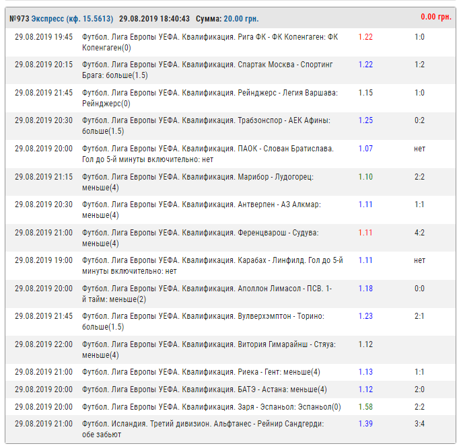Screen dimensions: 461x448
Task: Click the date 29.08.2019 19:45
Action: [44, 37]
